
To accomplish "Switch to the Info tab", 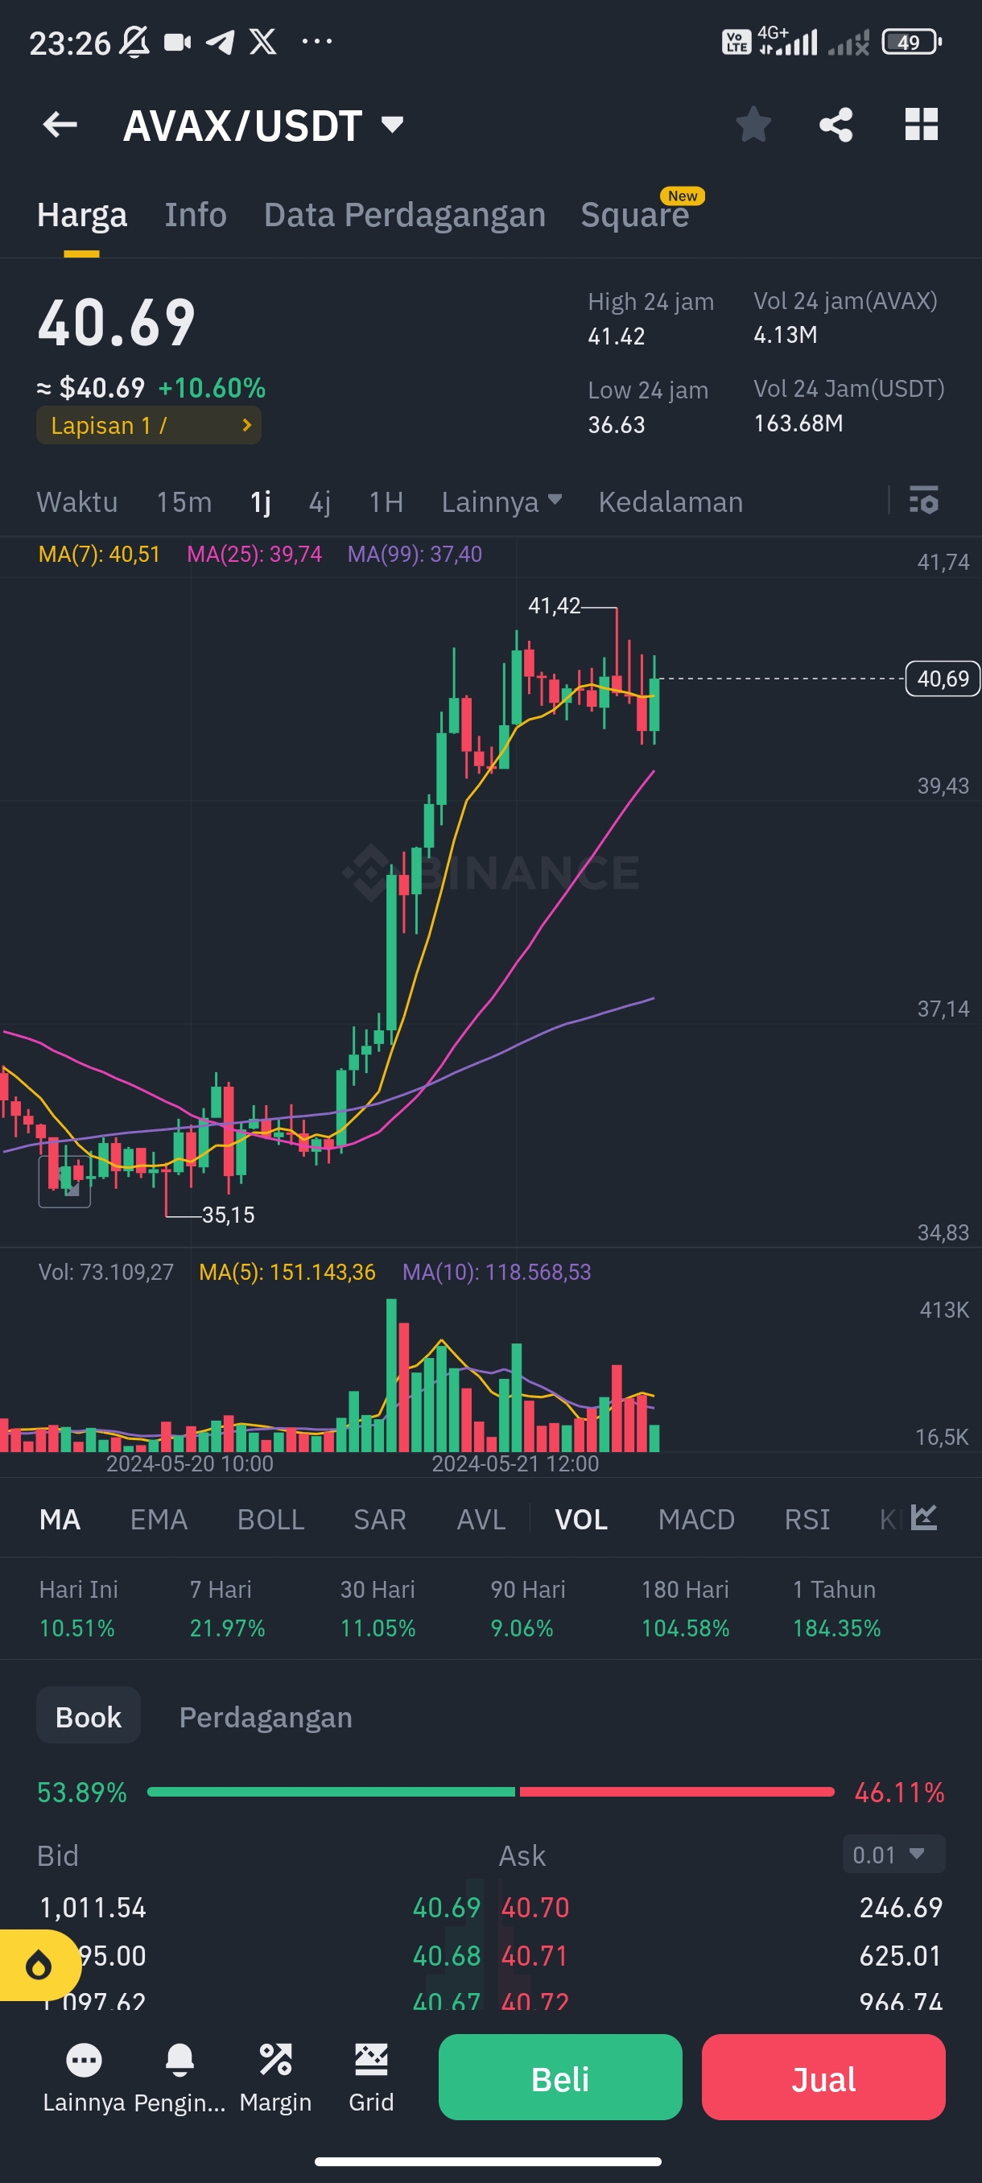I will pos(196,215).
